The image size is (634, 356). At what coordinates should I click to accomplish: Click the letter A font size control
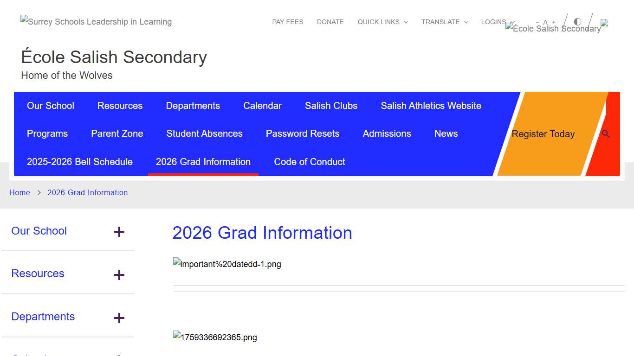coord(545,22)
